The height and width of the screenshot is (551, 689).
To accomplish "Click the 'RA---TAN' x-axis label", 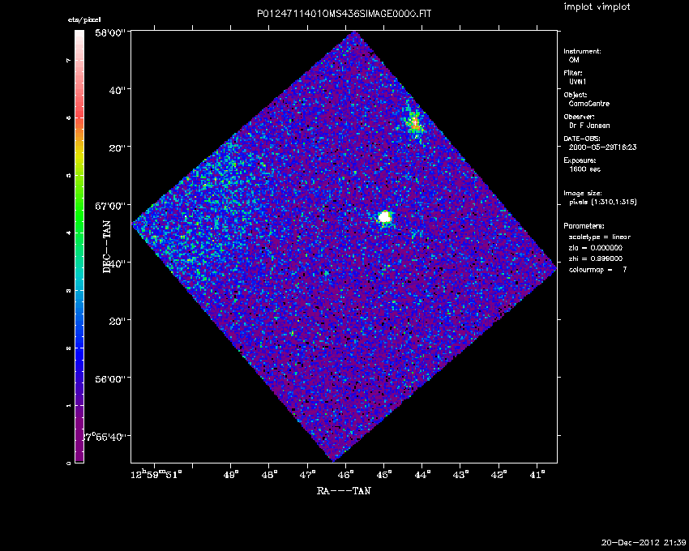I will 344,491.
